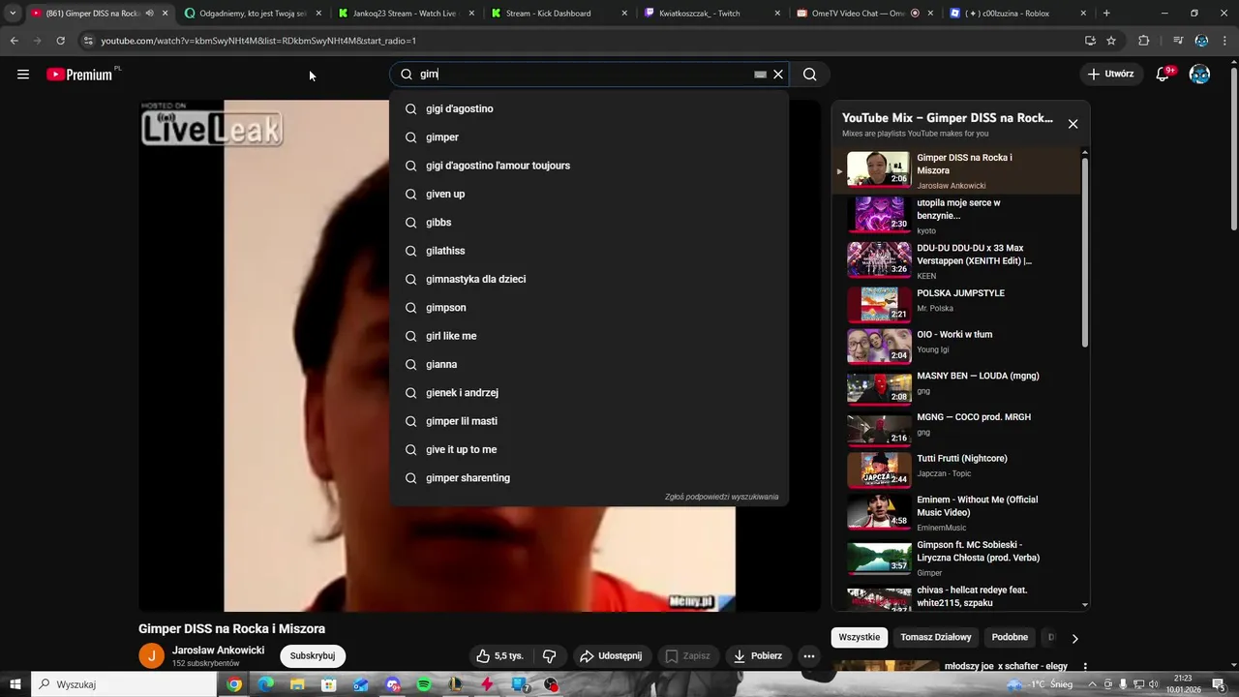
Task: Select suggestion gilathiss
Action: (x=589, y=251)
